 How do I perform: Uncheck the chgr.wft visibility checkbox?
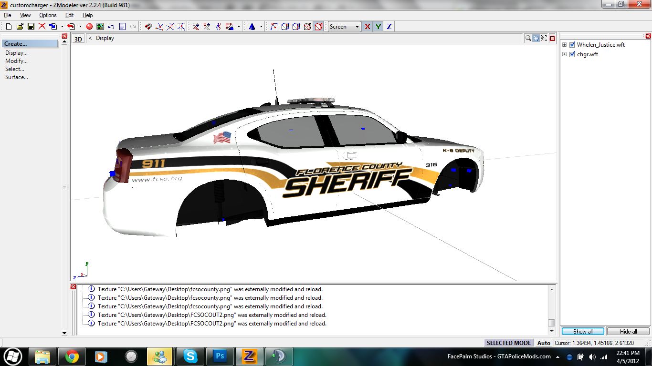tap(572, 54)
